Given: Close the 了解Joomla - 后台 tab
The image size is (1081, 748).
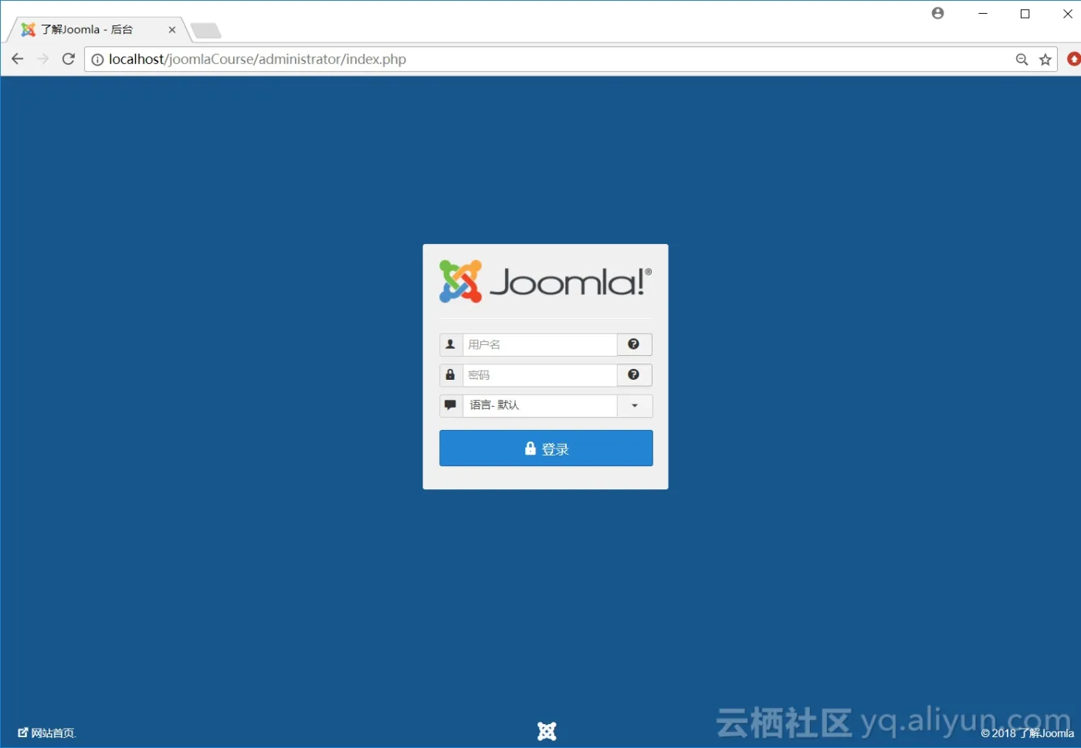Looking at the screenshot, I should coord(172,30).
